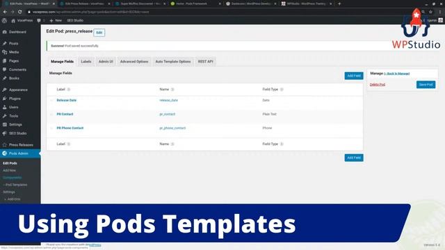Open the Dashboard menu item
Image resolution: width=445 pixels, height=250 pixels.
pyautogui.click(x=17, y=32)
